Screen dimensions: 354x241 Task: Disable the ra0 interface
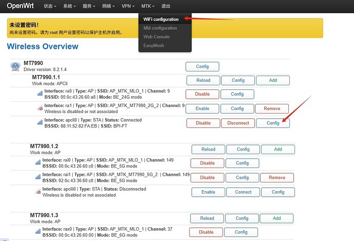coord(202,94)
